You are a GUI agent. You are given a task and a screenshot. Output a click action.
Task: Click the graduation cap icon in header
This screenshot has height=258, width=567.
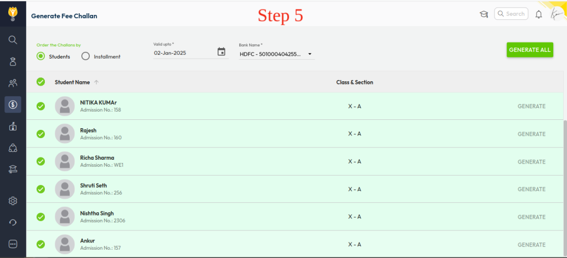(x=483, y=14)
